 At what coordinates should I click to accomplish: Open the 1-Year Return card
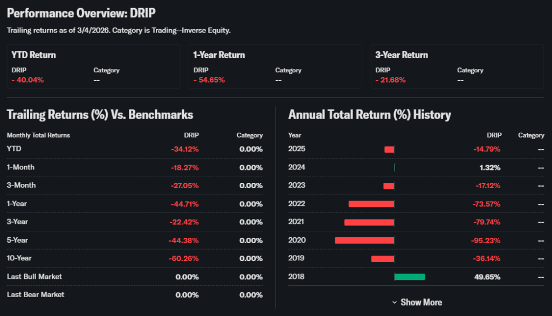point(275,66)
